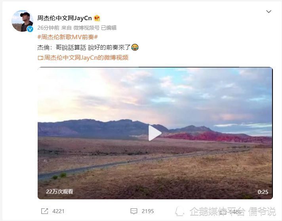Viewport: 282px width, 221px height.
Task: Click the blue verified V badge
Action: [30, 29]
